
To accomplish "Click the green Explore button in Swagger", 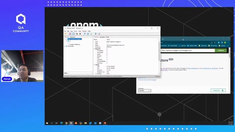I will tap(221, 51).
